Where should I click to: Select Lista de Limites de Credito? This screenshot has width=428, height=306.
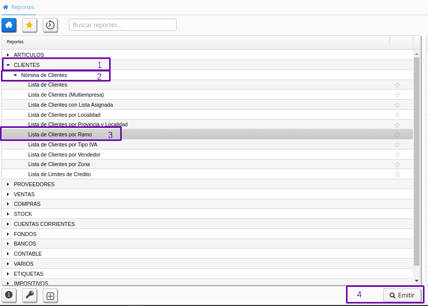tap(59, 174)
